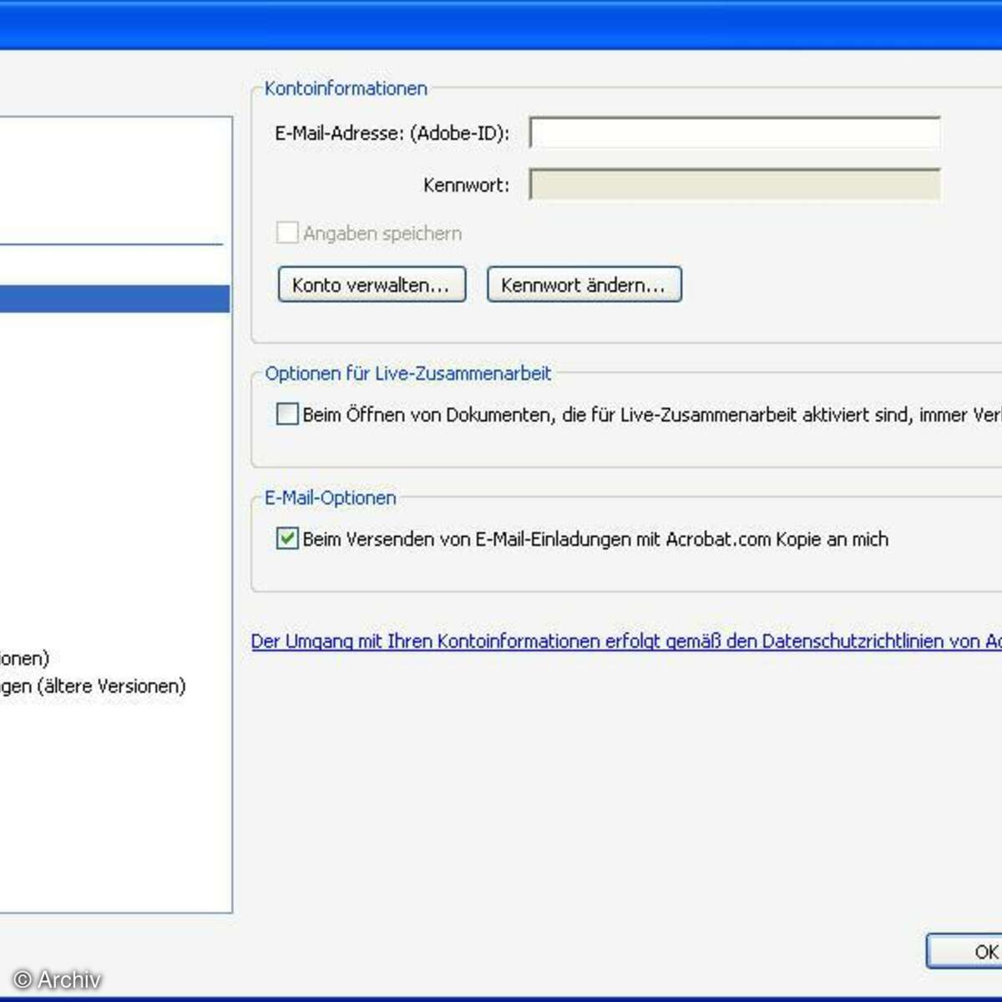Click the Kennwort: field label

point(466,185)
